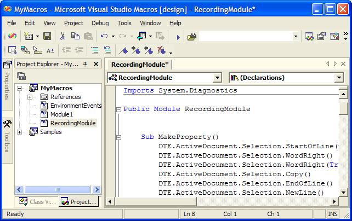Viewport: 352px width, 221px height.
Task: Click the Comment Out Selected Lines icon
Action: (x=95, y=50)
